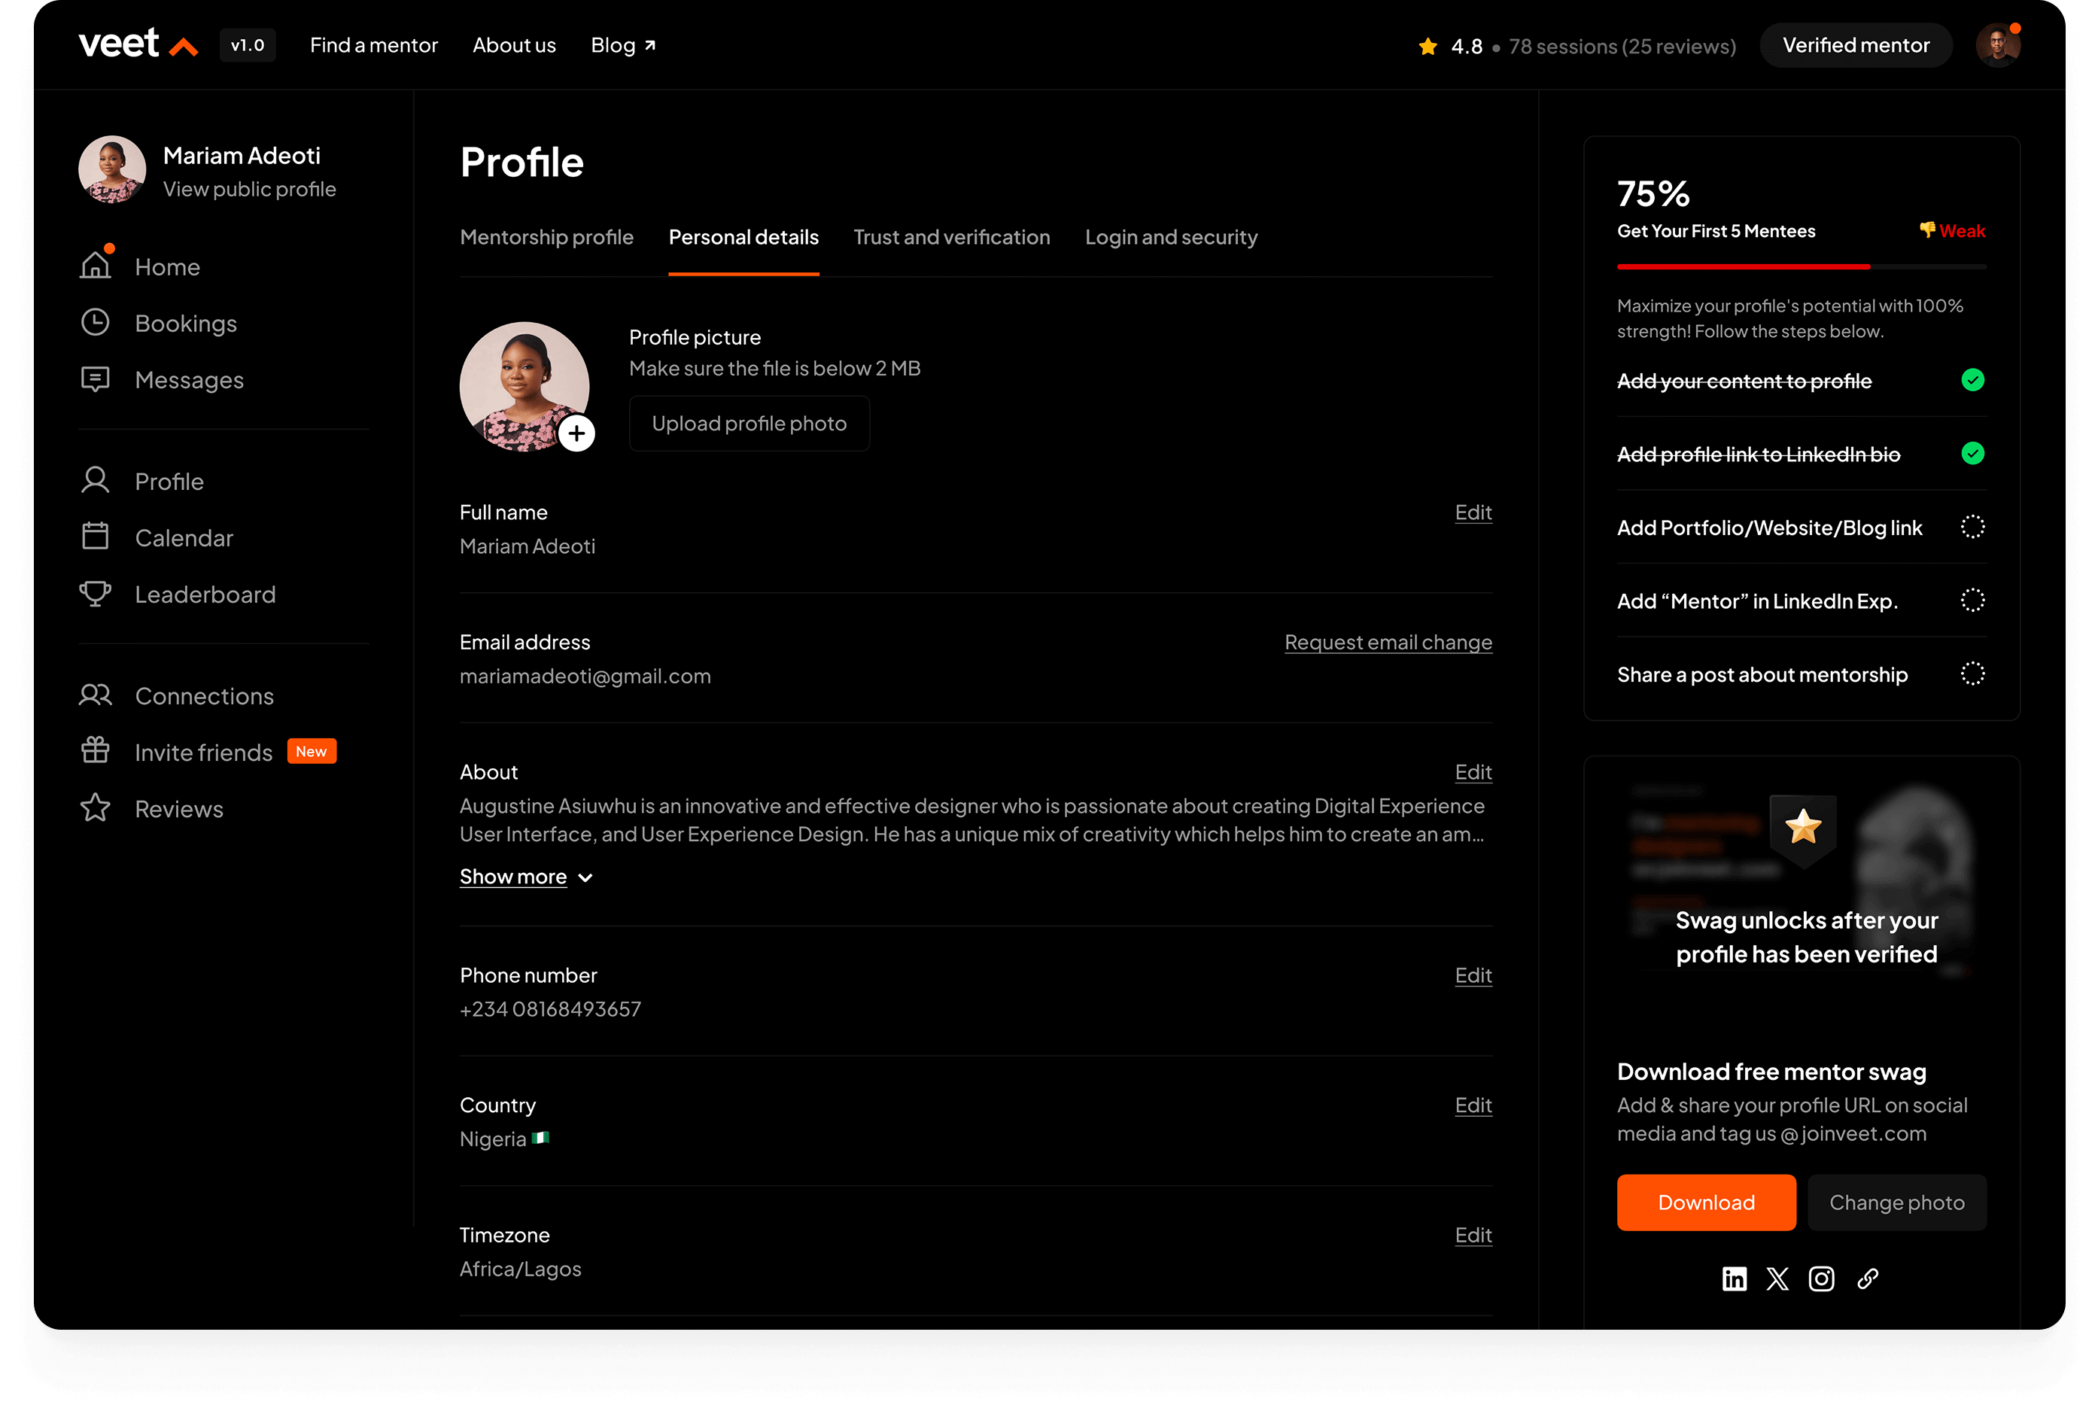Viewport: 2098px width, 1417px height.
Task: Click the copy link chain icon
Action: pos(1868,1278)
